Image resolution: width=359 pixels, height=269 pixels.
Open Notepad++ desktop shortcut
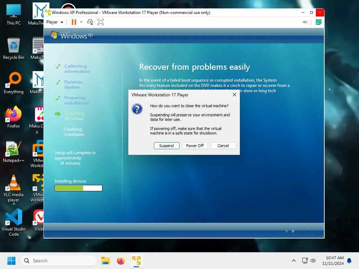click(14, 151)
